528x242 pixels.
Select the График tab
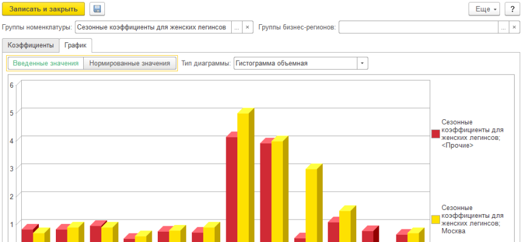tap(76, 45)
